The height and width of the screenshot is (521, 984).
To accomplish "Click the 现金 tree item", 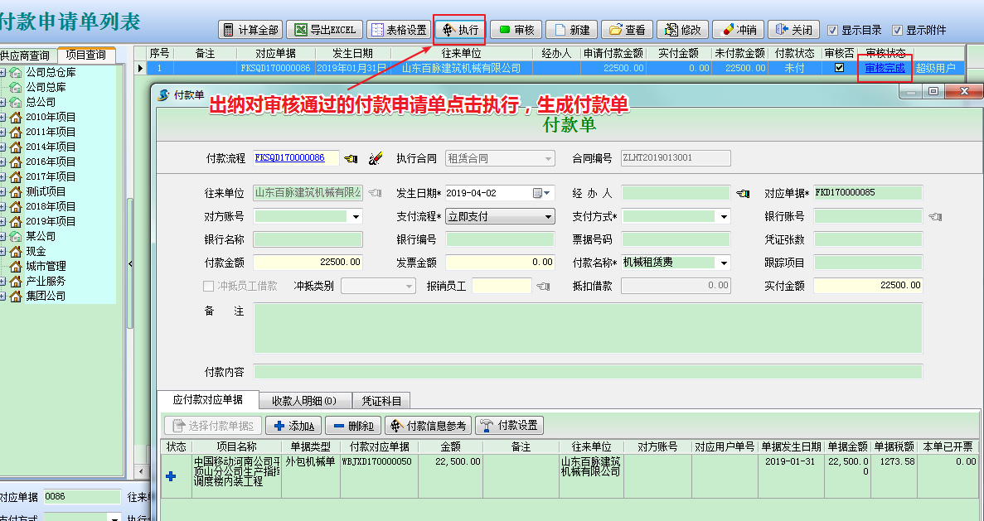I will (x=36, y=251).
